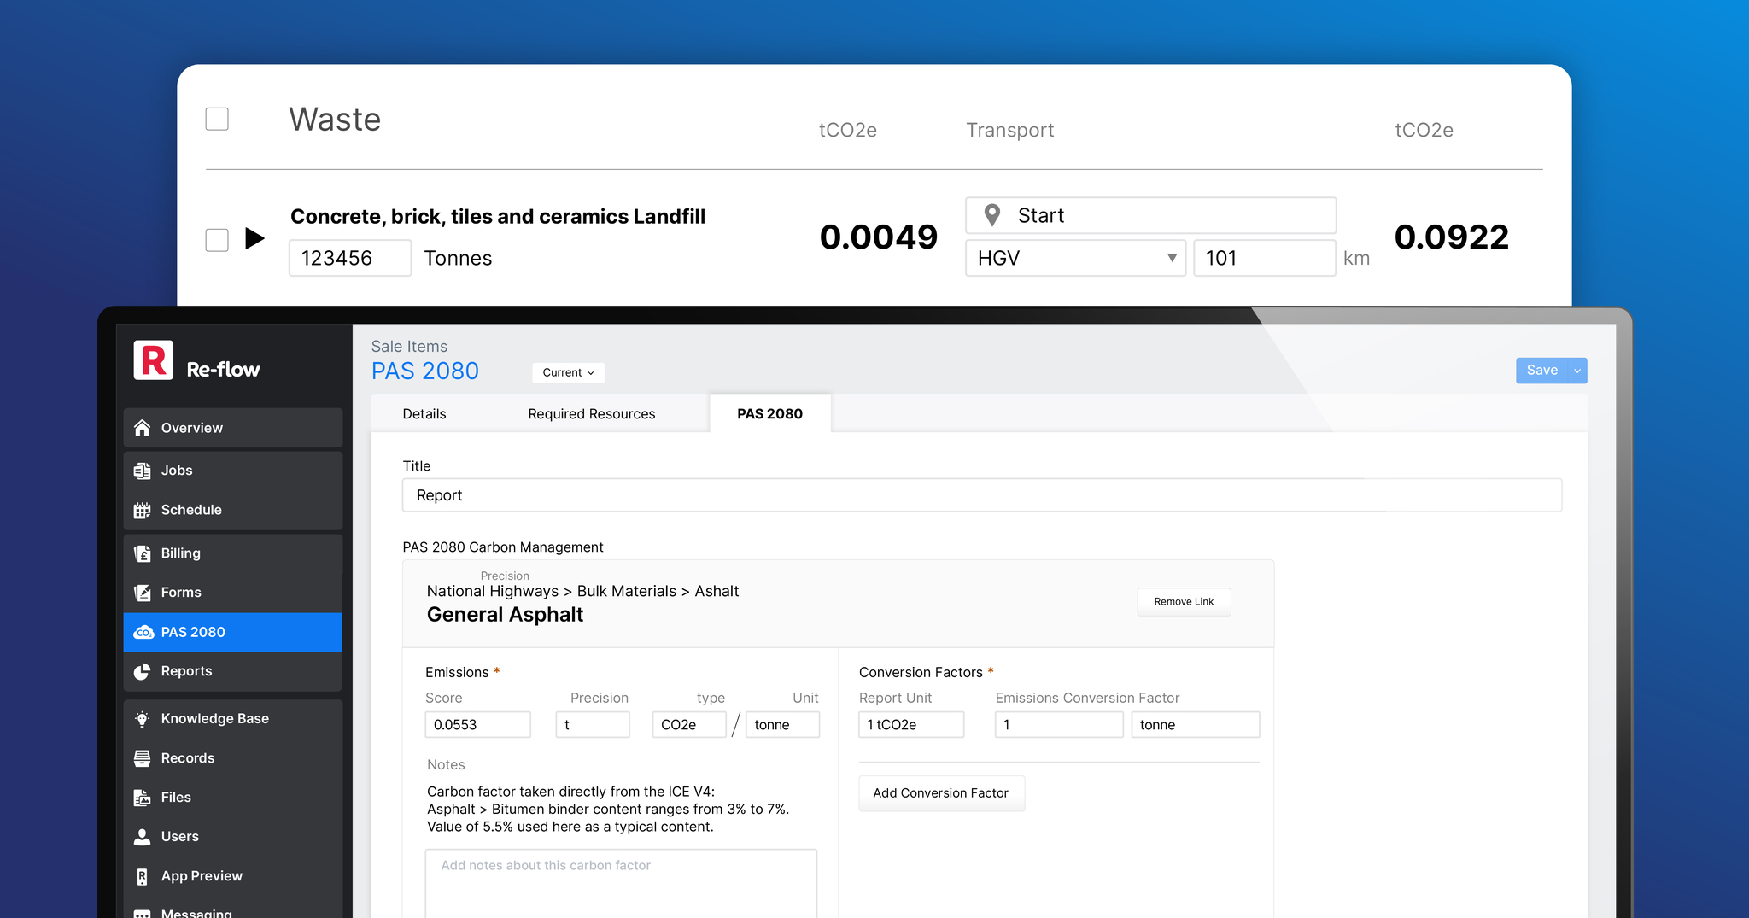Click the Report Unit field 1 tCO2e
The height and width of the screenshot is (918, 1749).
click(x=911, y=725)
